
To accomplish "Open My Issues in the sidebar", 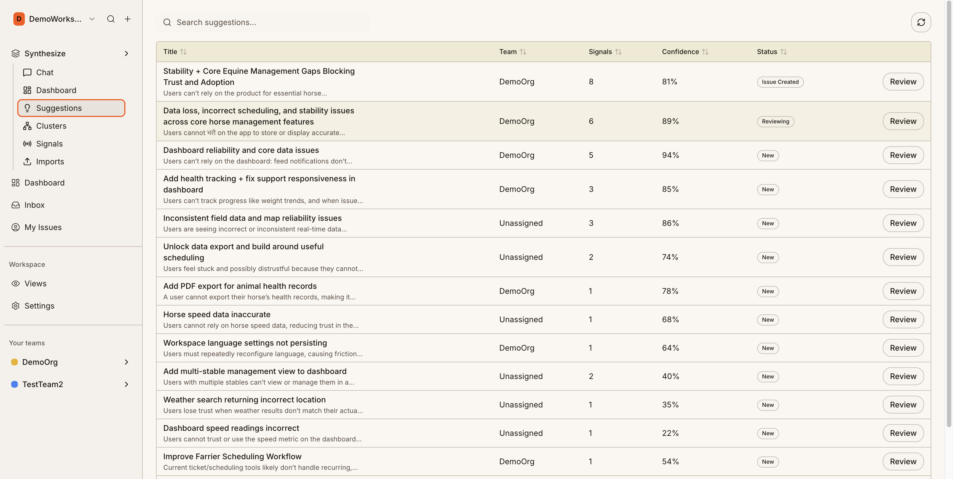I will click(43, 227).
